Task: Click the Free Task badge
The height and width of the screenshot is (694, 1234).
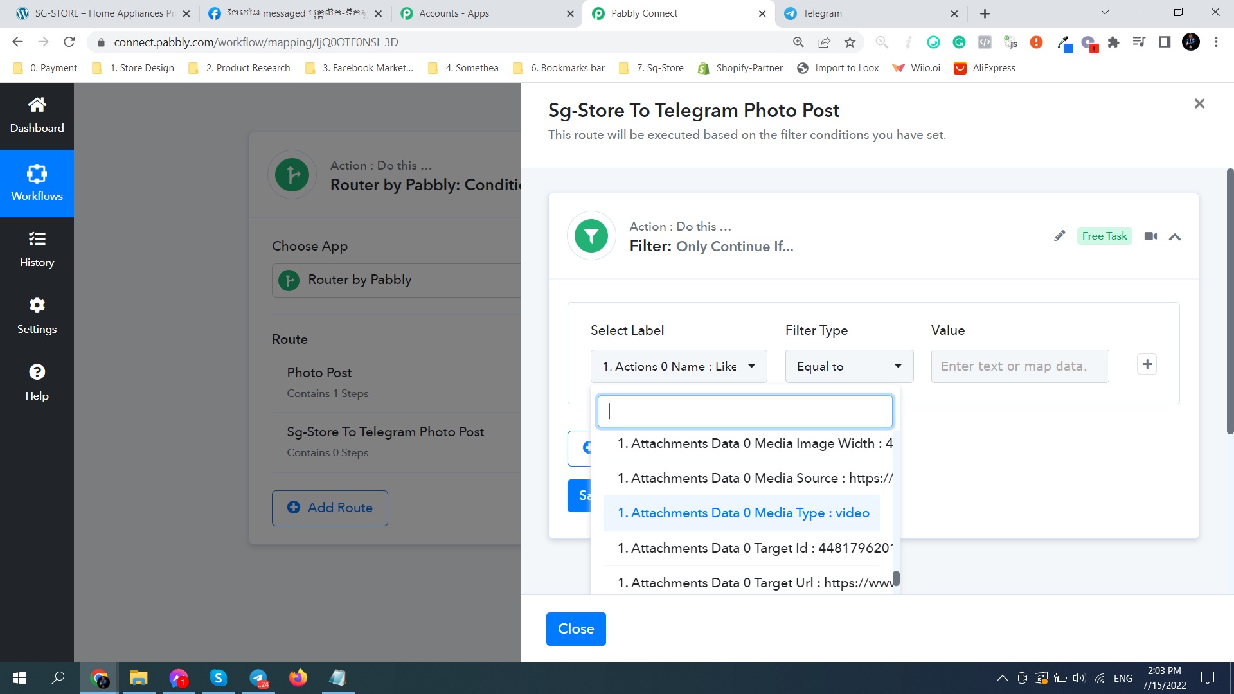Action: click(x=1104, y=236)
